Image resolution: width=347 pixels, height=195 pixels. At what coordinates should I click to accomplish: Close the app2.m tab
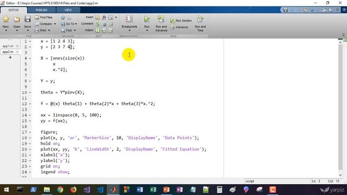coord(17,52)
